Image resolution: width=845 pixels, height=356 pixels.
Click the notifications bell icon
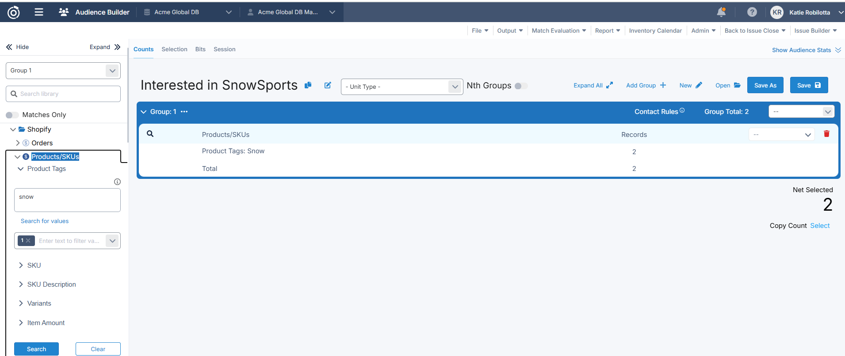pyautogui.click(x=721, y=12)
